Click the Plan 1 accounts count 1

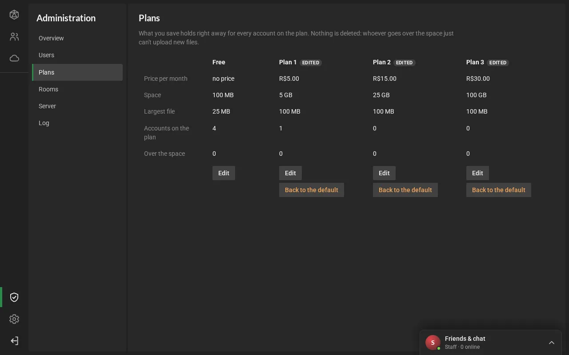point(281,128)
